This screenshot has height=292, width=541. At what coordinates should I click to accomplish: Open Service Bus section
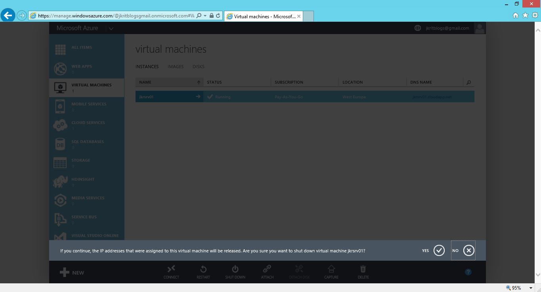click(86, 219)
